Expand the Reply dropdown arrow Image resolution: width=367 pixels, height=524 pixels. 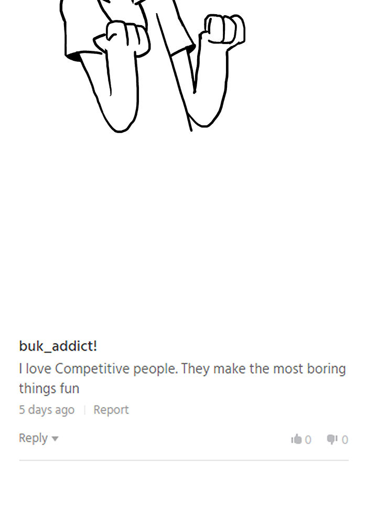(55, 439)
